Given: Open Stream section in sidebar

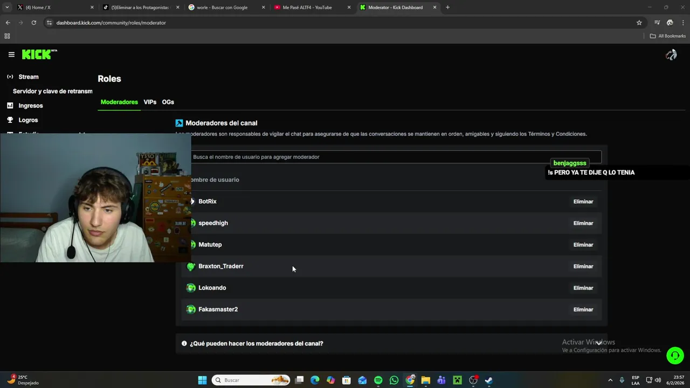Looking at the screenshot, I should 29,77.
